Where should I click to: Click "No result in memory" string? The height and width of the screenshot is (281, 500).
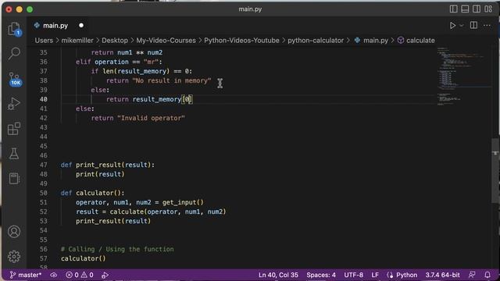point(172,80)
